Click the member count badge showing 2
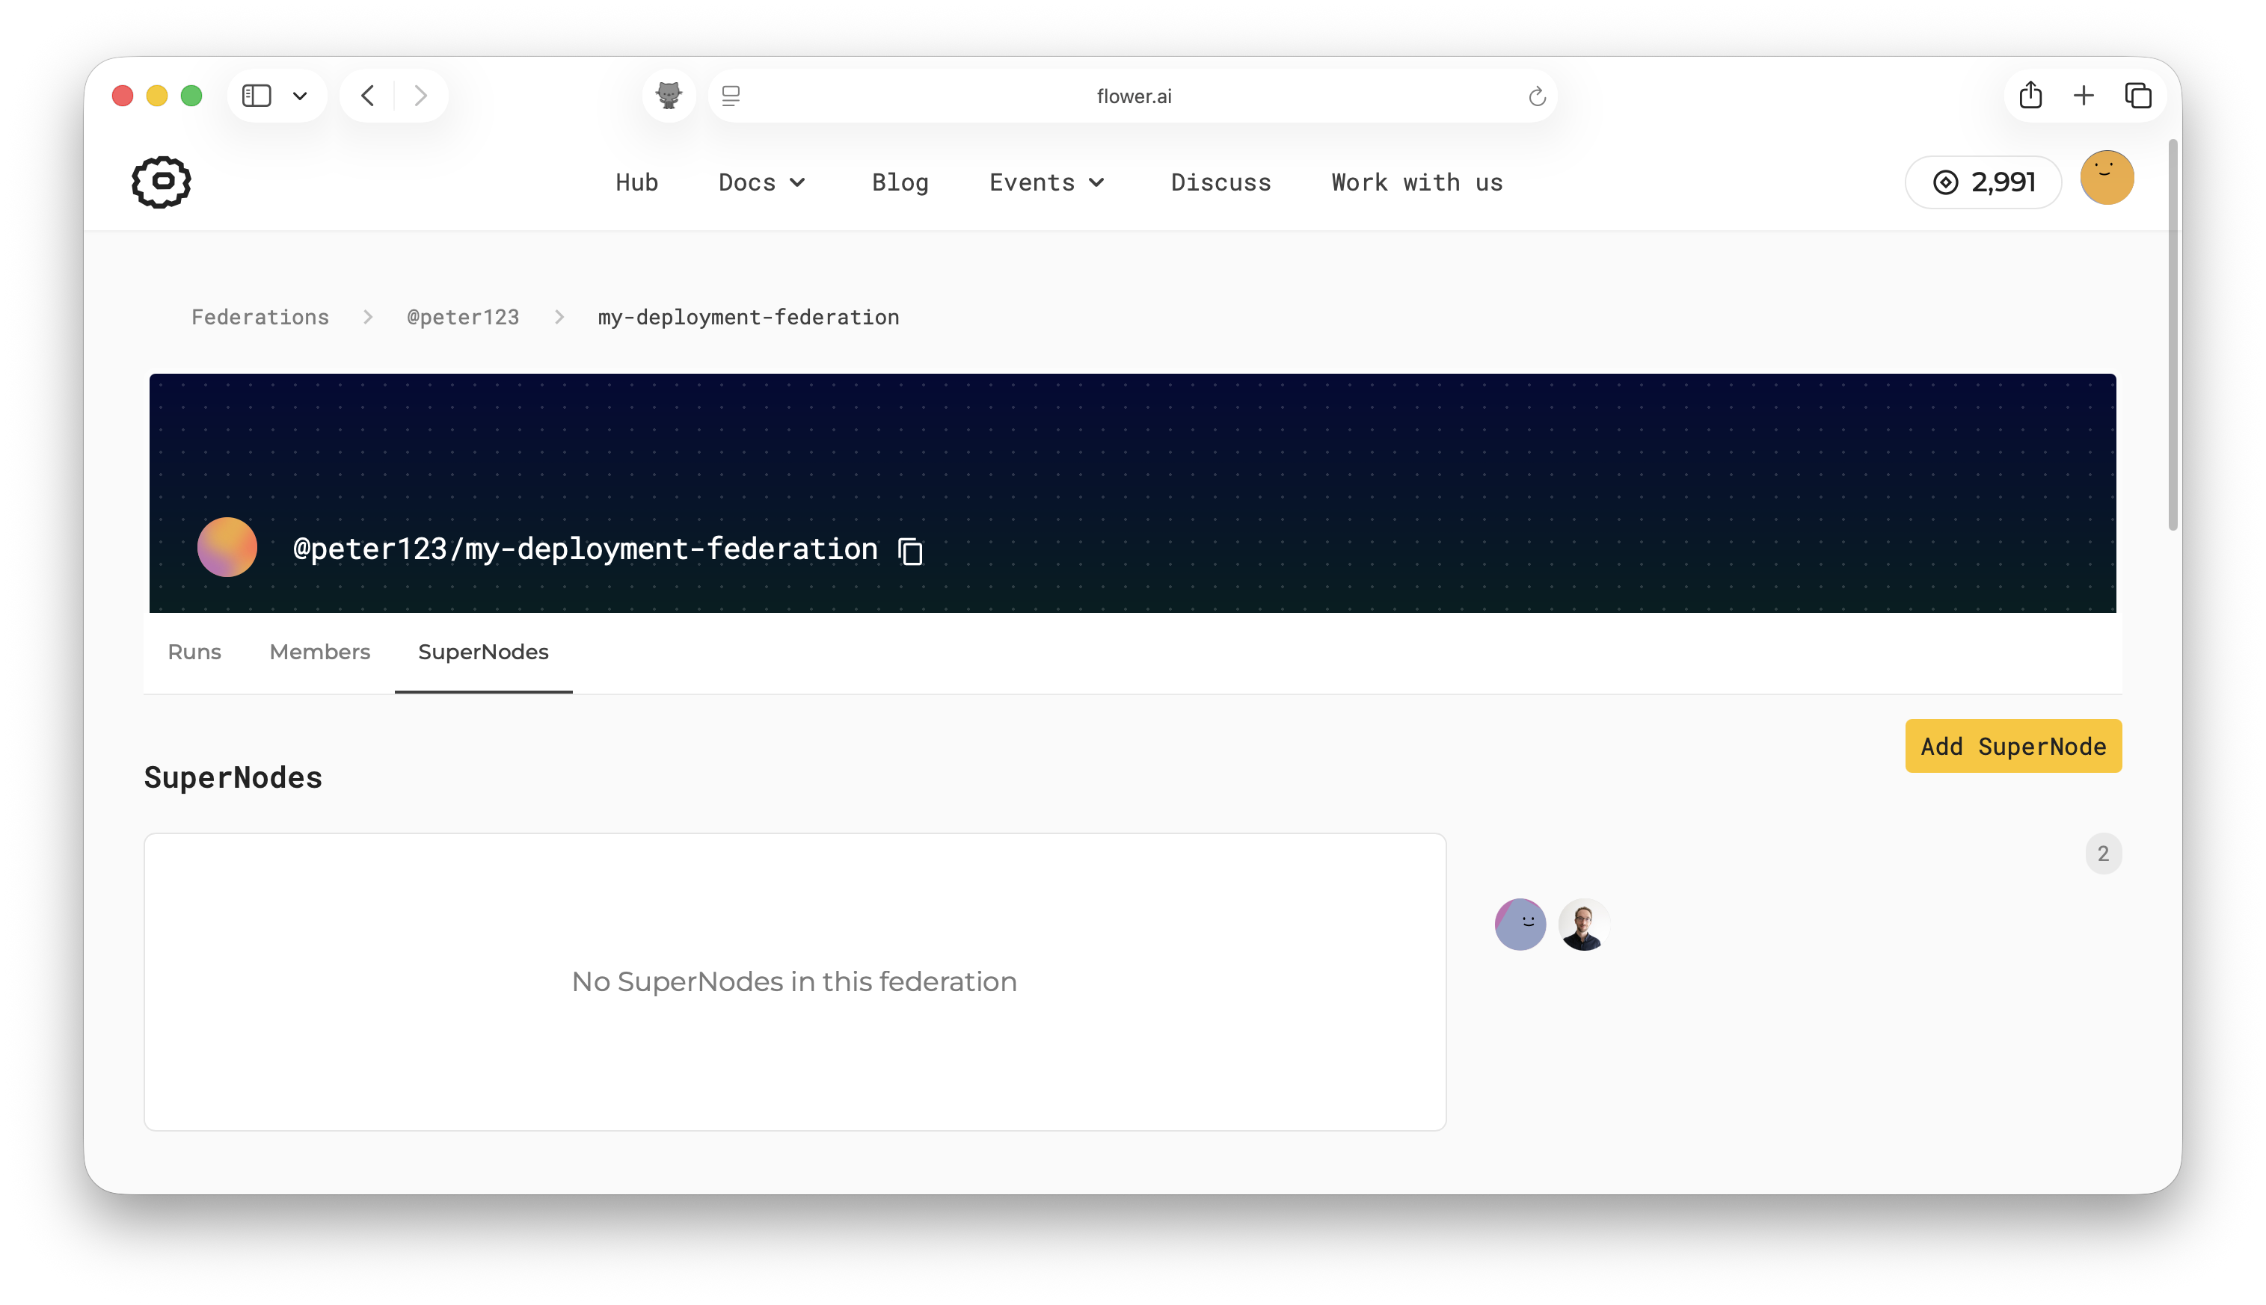The height and width of the screenshot is (1305, 2266). [x=2103, y=854]
